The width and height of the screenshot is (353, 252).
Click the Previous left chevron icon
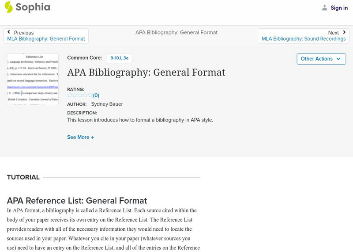[x=9, y=32]
